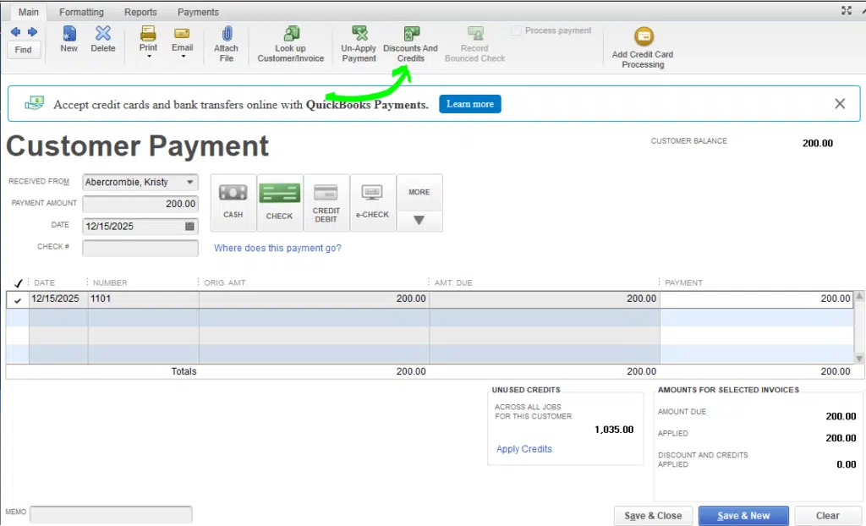Click customer balance value 200.00
The image size is (866, 526).
coord(818,143)
